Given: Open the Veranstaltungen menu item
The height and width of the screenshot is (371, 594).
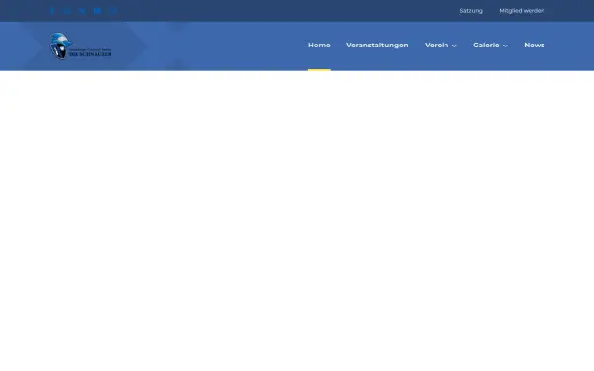Looking at the screenshot, I should point(377,46).
